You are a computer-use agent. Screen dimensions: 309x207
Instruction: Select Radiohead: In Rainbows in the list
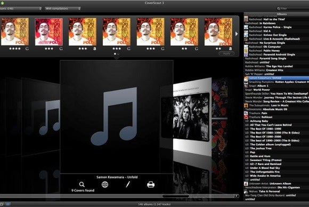pyautogui.click(x=277, y=23)
